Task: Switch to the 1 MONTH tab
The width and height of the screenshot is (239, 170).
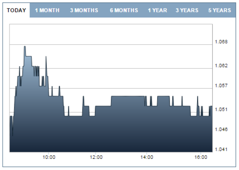Action: (x=47, y=10)
